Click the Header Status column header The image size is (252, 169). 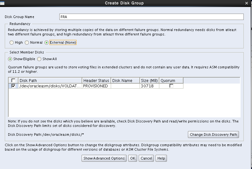pyautogui.click(x=96, y=81)
